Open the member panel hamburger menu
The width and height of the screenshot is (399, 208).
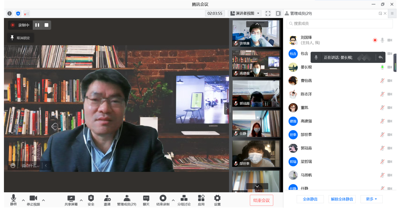pos(392,14)
